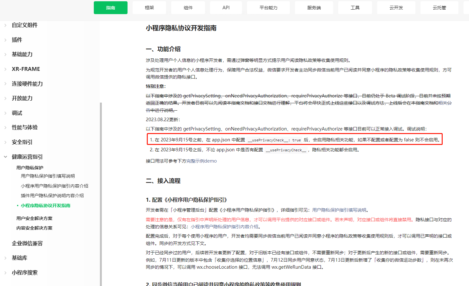Open the 云托管 tab
Image resolution: width=469 pixels, height=286 pixels.
pos(439,8)
